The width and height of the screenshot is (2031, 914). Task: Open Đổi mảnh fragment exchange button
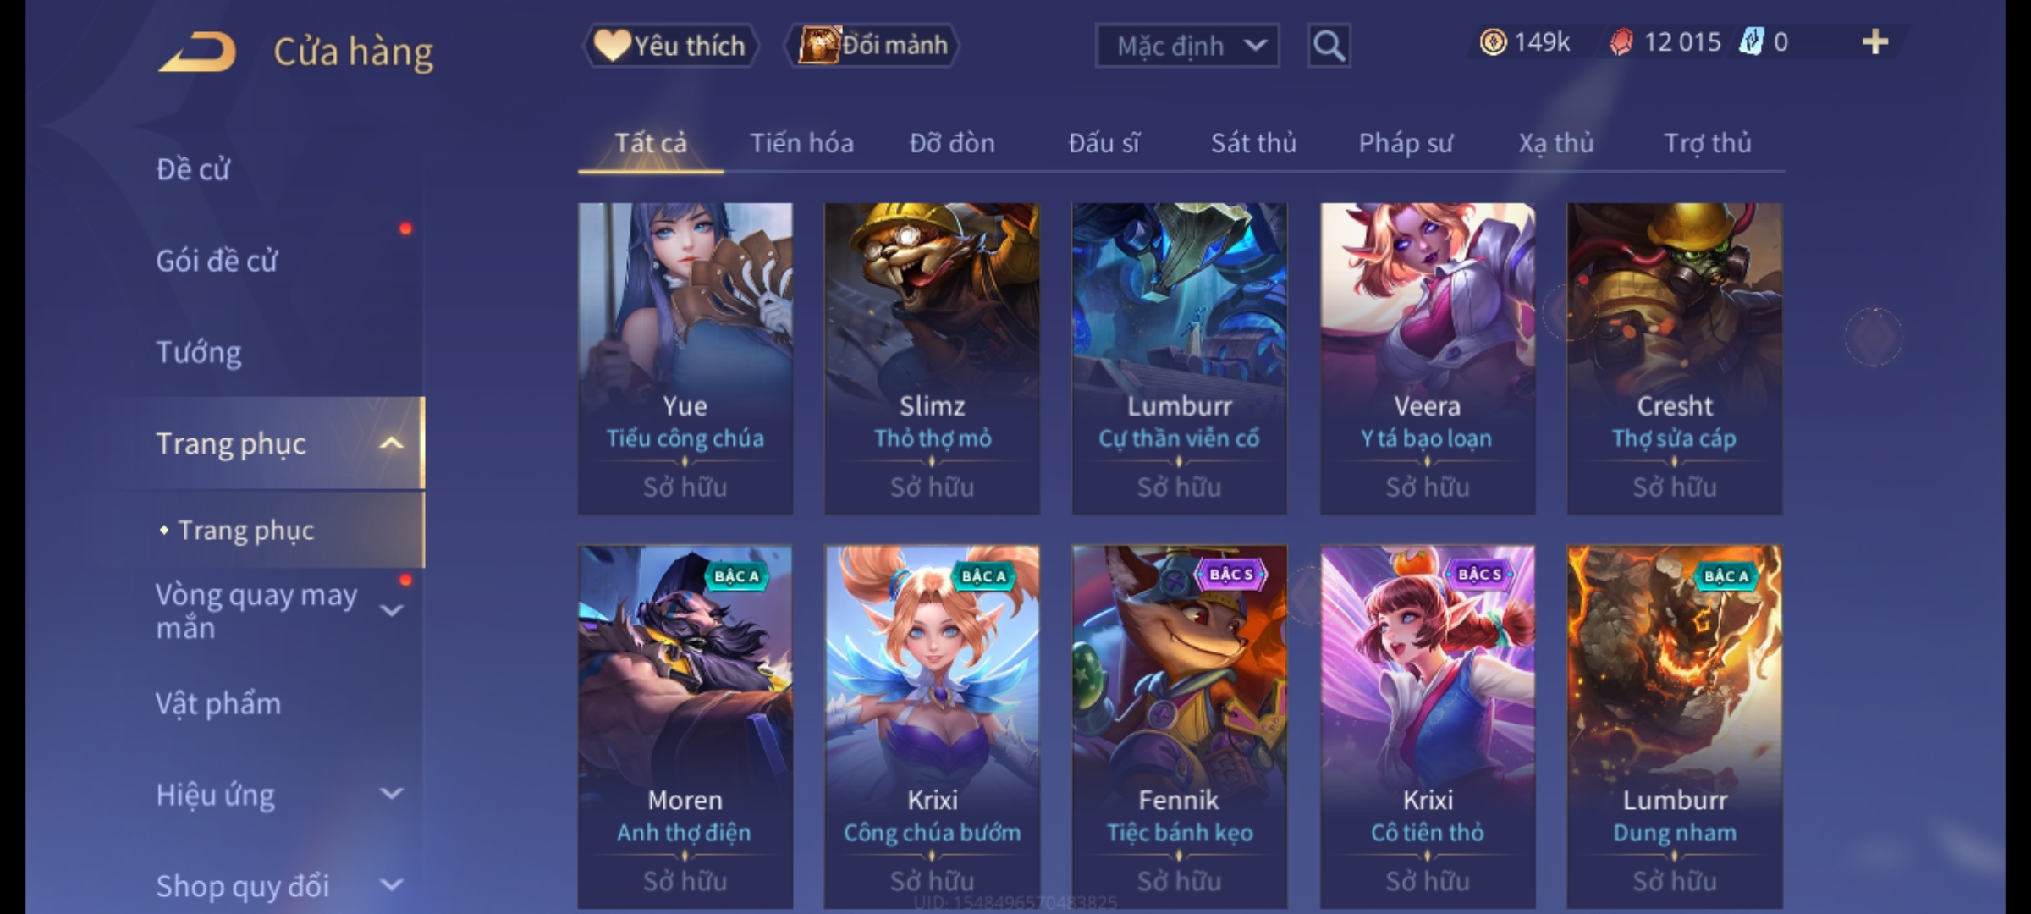tap(872, 45)
